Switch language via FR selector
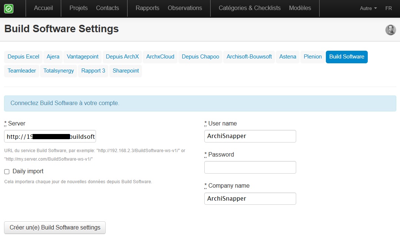The width and height of the screenshot is (400, 238). click(389, 8)
